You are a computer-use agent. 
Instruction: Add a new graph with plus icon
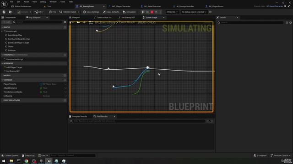tap(65, 27)
